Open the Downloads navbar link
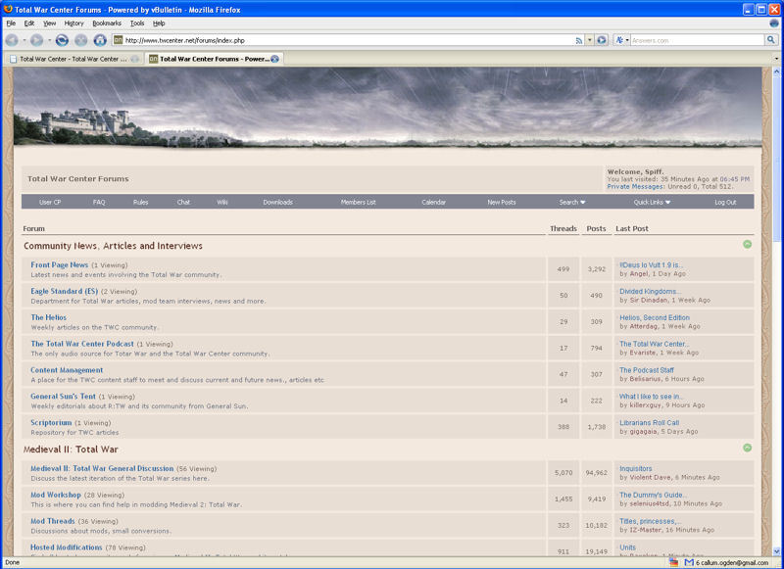 tap(278, 203)
